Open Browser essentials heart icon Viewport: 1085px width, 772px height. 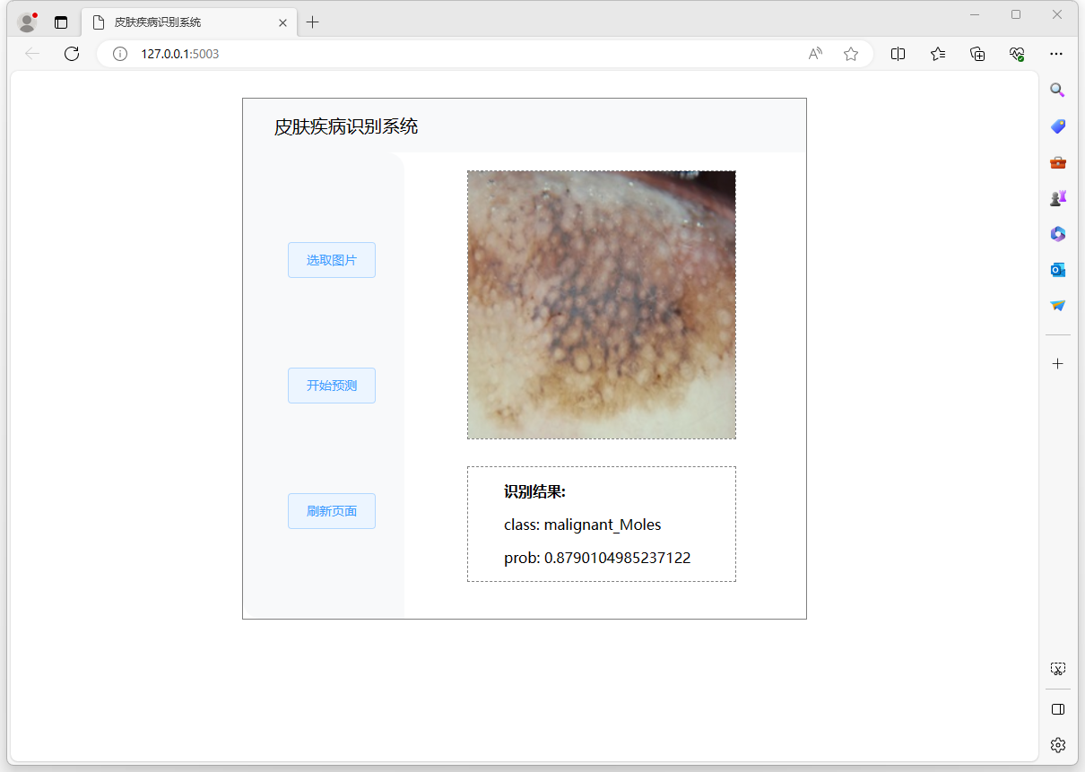click(x=1017, y=54)
